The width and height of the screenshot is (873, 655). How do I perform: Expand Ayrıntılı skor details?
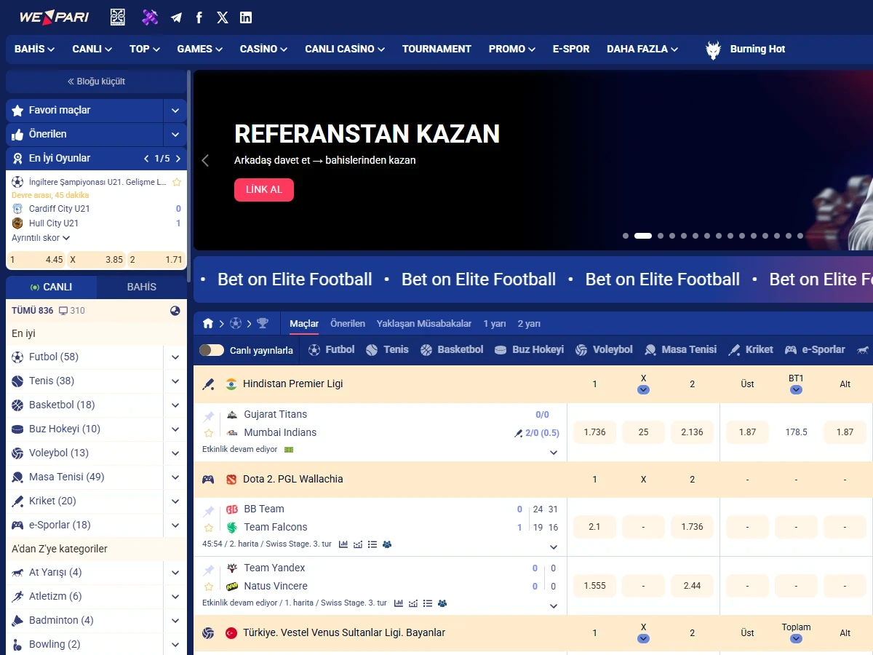tap(41, 238)
